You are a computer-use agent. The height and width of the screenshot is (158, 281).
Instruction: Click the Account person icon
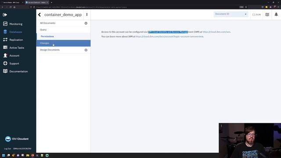(5, 55)
